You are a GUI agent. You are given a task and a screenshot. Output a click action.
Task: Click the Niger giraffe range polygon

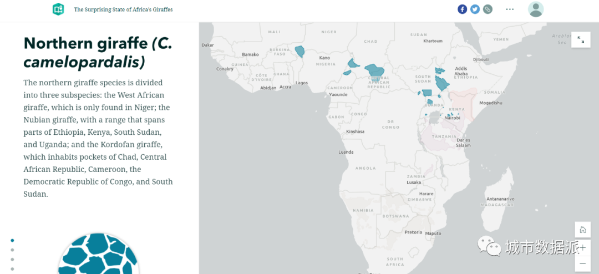(300, 51)
